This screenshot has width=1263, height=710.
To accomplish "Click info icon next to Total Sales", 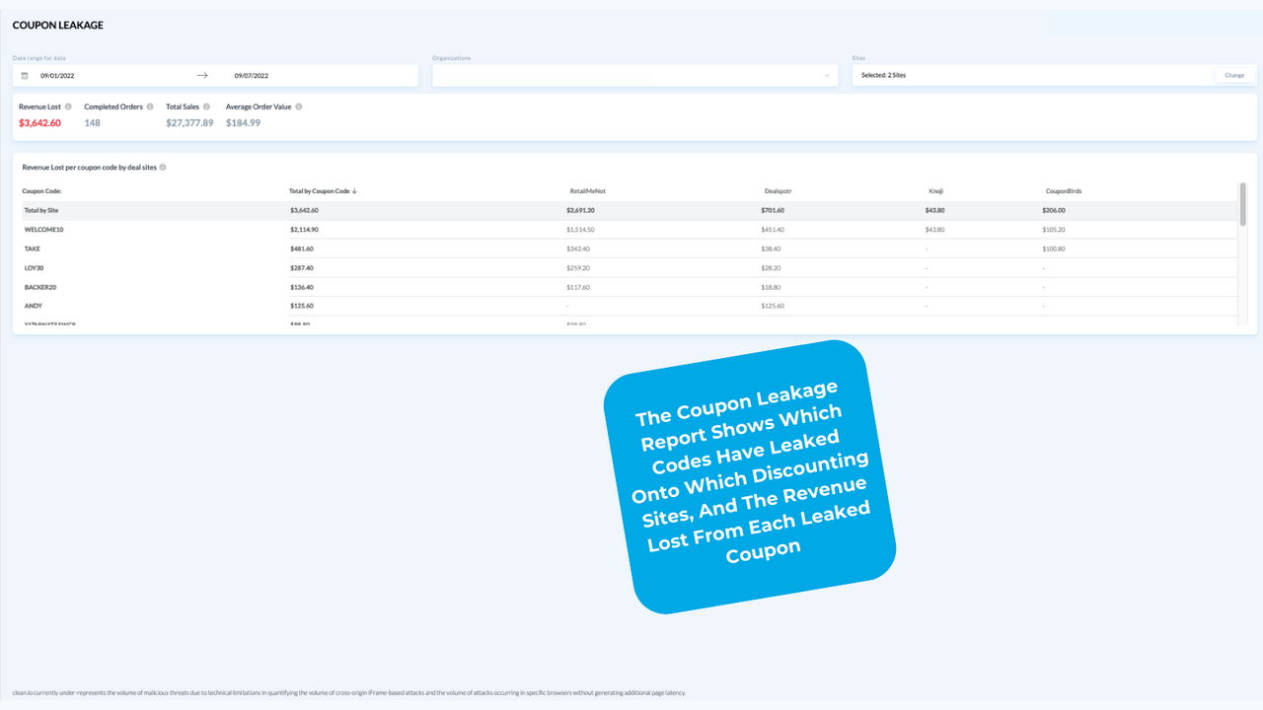I will [x=206, y=106].
